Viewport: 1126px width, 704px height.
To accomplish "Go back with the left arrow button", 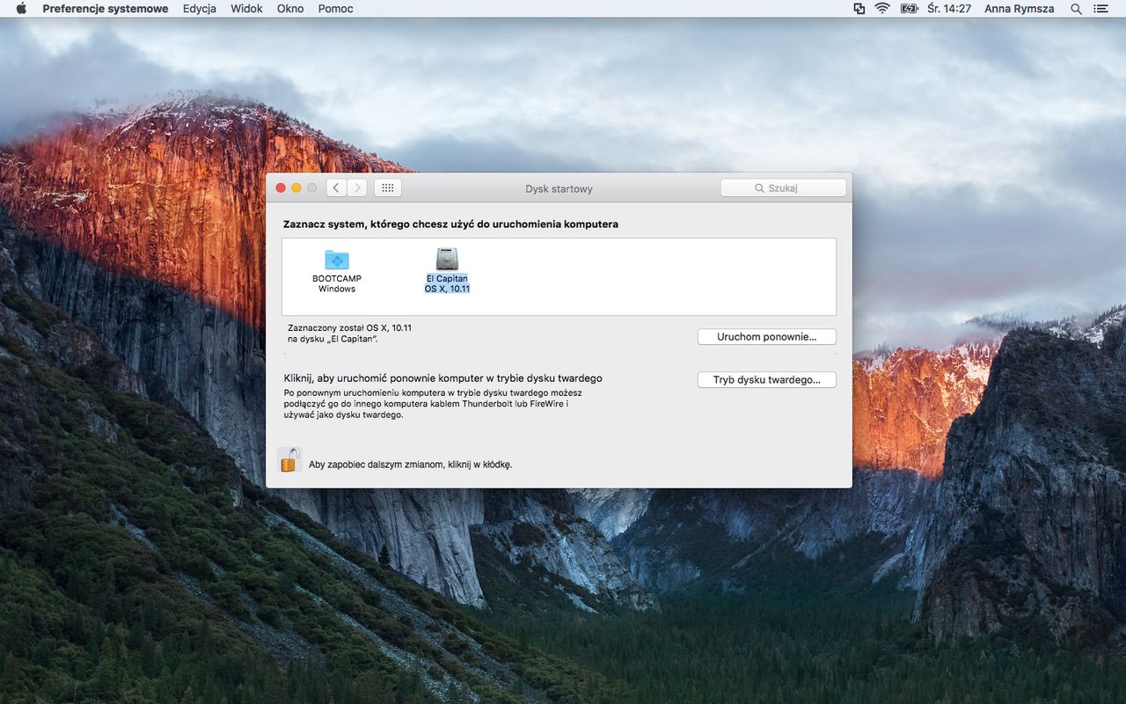I will [336, 187].
